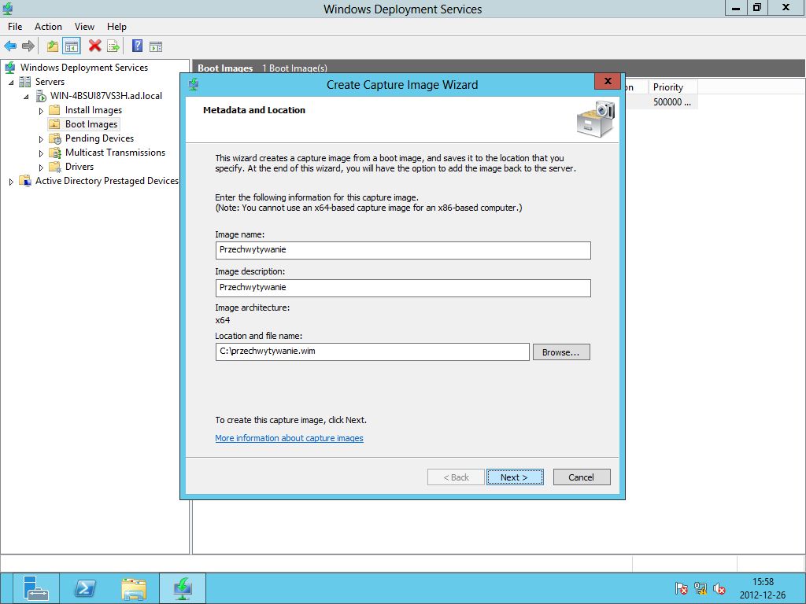Viewport: 806px width, 604px height.
Task: Toggle the Show/Hide Console Tree toolbar icon
Action: pyautogui.click(x=72, y=46)
